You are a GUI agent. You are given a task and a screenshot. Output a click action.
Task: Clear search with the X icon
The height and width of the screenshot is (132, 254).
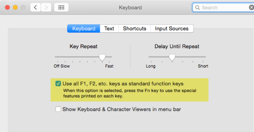pos(252,7)
